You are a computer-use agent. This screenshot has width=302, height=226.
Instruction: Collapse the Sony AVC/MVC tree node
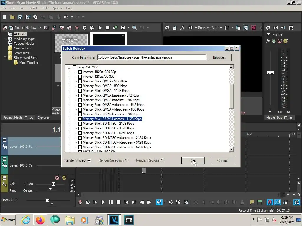[x=69, y=67]
